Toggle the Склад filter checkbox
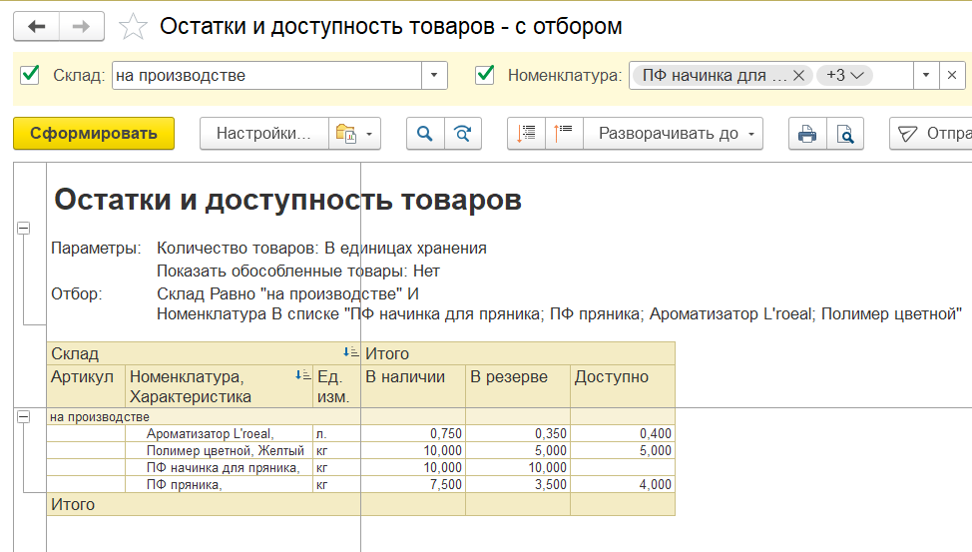Screen dimensions: 972x552 click(x=31, y=75)
